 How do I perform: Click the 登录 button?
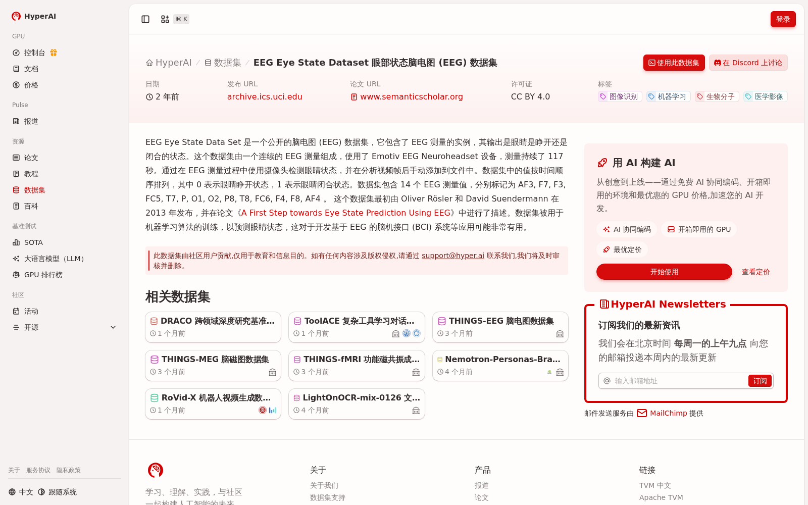click(783, 19)
